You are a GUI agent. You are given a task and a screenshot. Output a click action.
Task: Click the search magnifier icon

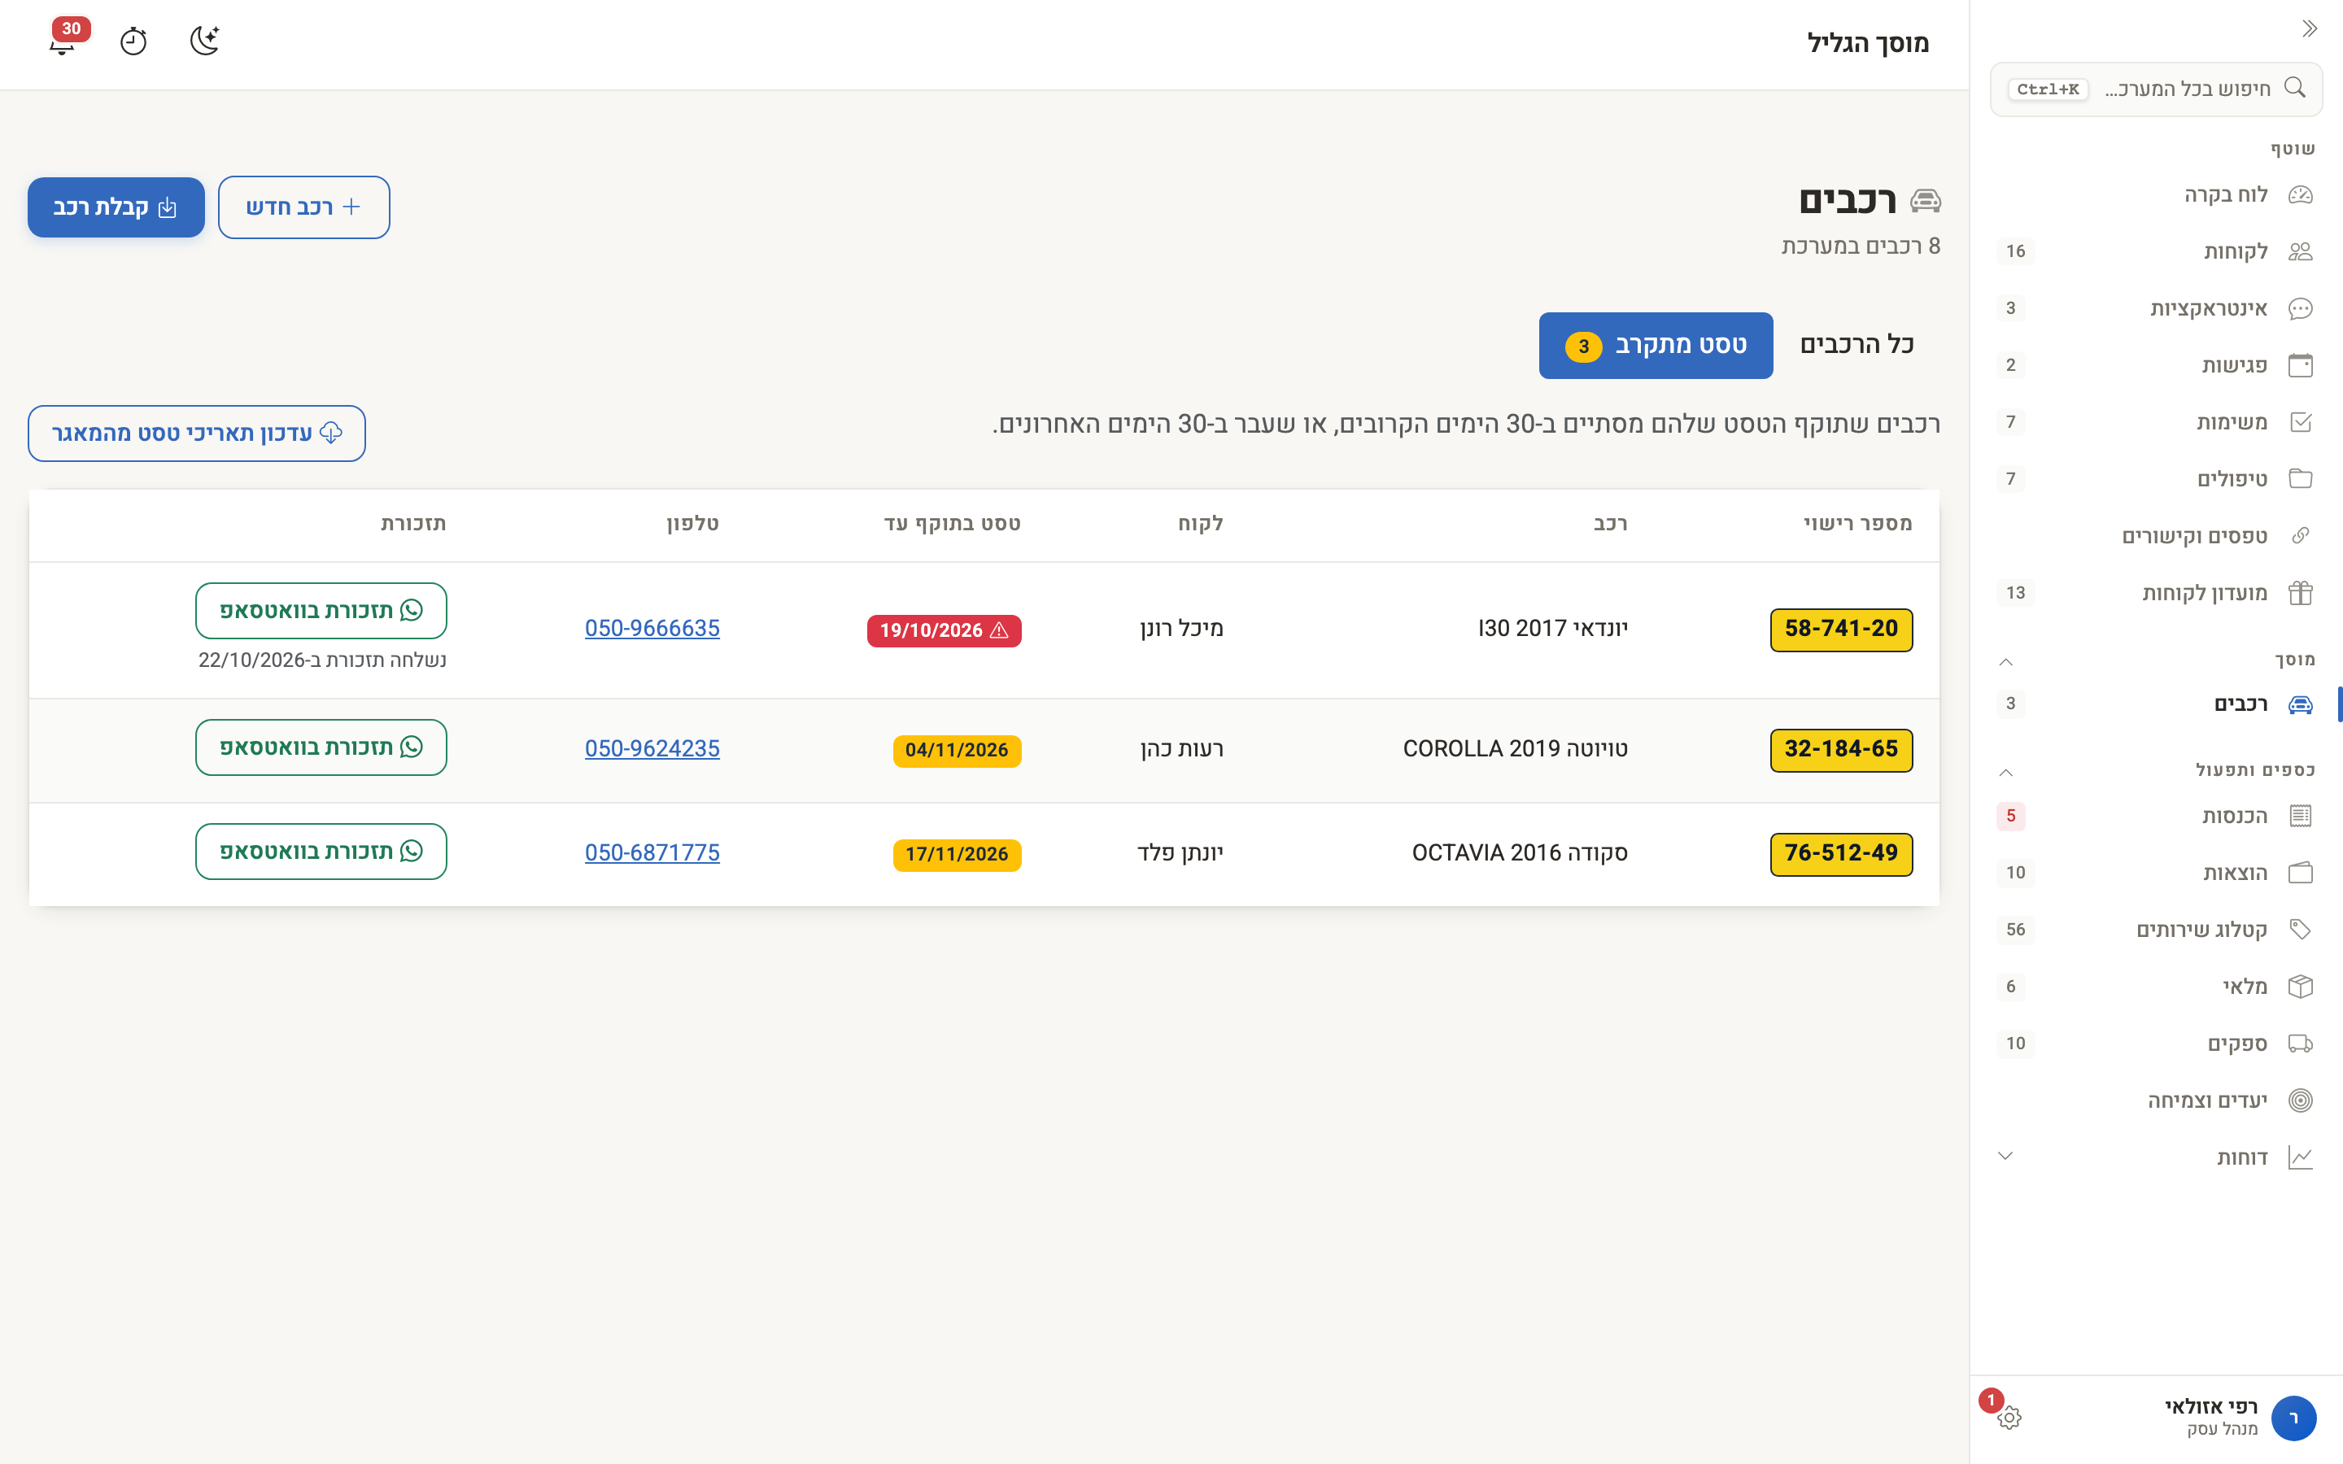[x=2294, y=88]
